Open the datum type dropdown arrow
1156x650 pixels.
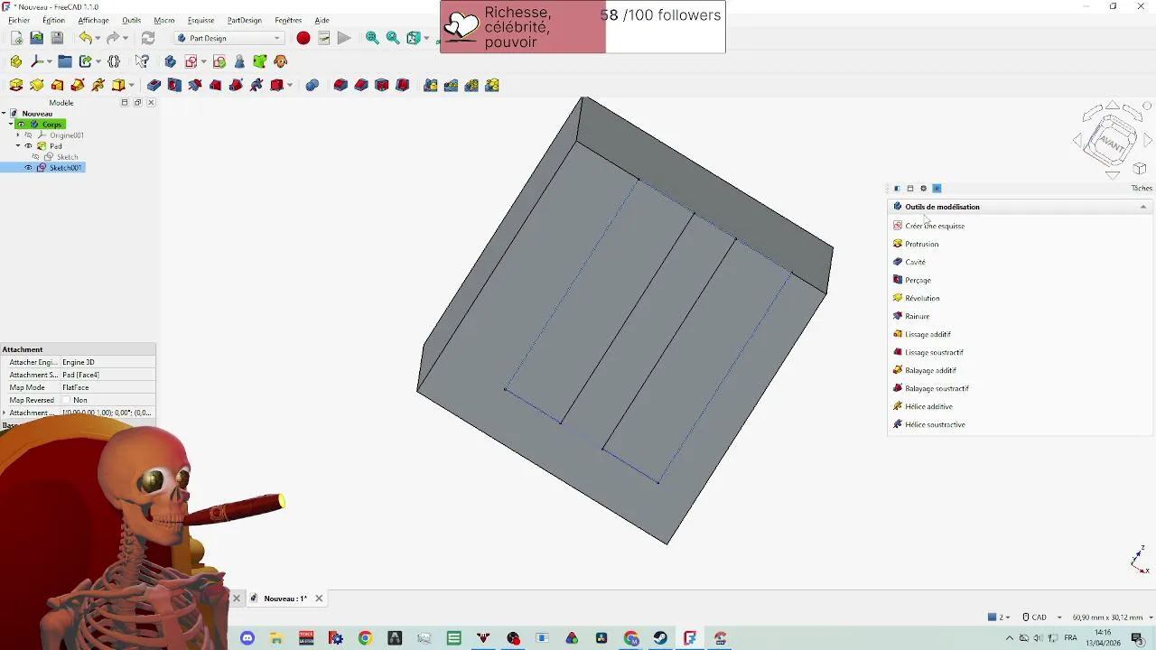(x=50, y=61)
